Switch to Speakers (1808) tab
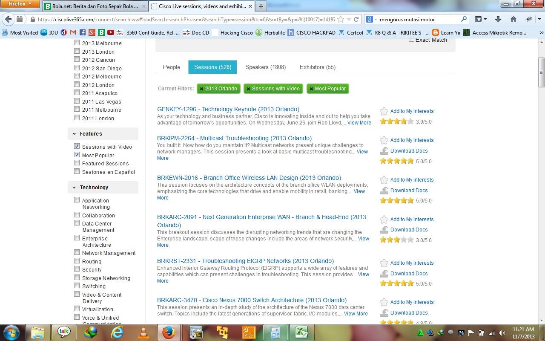The height and width of the screenshot is (341, 545). [x=266, y=67]
